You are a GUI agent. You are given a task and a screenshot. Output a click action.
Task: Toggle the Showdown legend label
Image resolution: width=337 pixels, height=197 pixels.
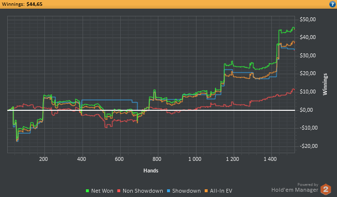tap(186, 191)
